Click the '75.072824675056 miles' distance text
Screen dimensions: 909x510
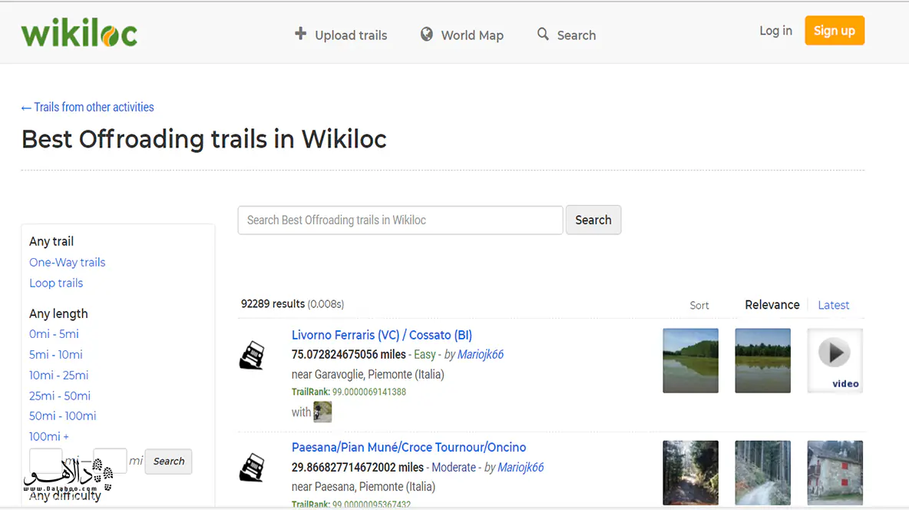[x=349, y=355]
